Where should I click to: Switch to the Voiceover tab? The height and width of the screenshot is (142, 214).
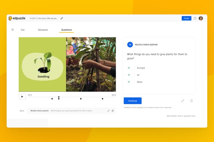click(43, 30)
